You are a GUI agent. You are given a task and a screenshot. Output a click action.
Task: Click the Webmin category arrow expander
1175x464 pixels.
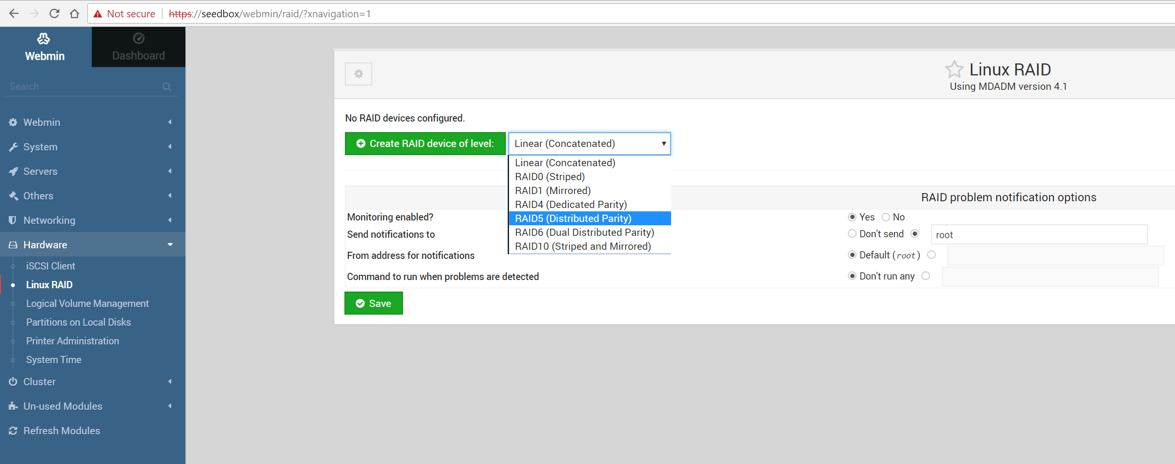click(170, 122)
